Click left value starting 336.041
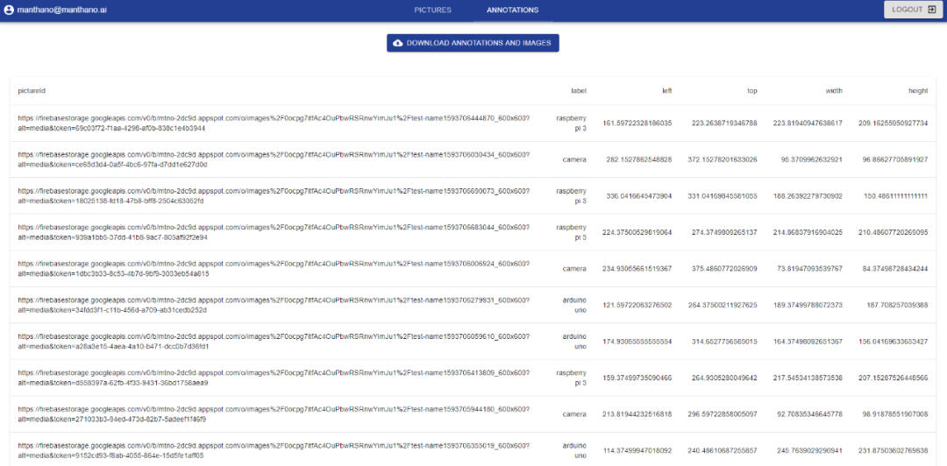Screen dimensions: 947x466 (639, 196)
